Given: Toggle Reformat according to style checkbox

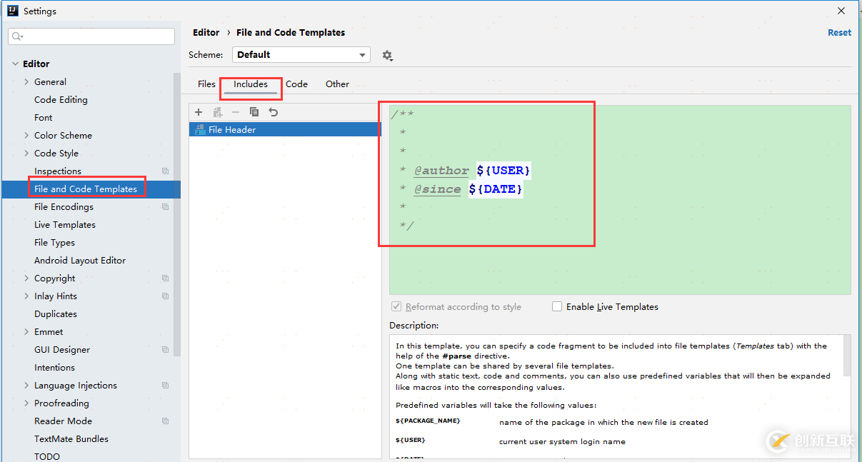Looking at the screenshot, I should 396,306.
